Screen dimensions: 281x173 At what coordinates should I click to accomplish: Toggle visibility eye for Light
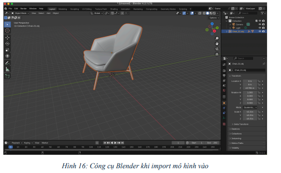[260, 28]
